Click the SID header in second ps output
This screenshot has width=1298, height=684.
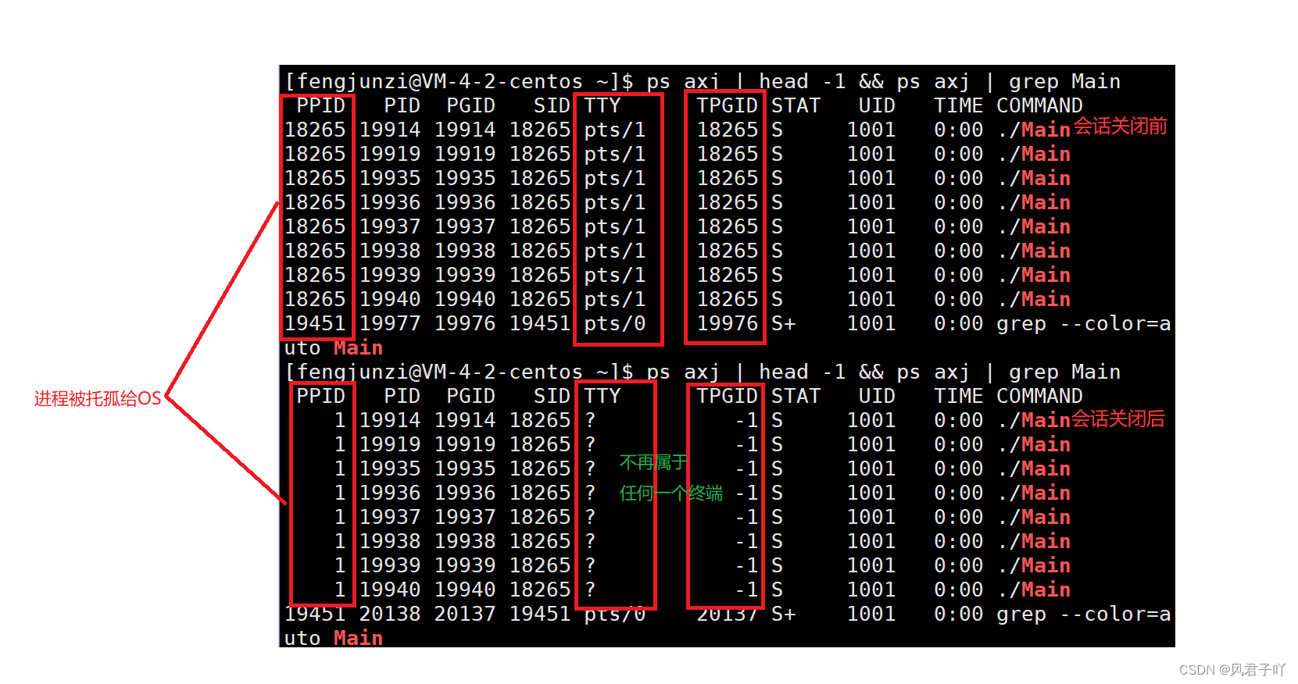click(x=552, y=396)
